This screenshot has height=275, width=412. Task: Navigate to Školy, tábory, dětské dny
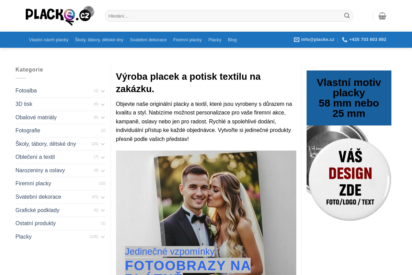pos(99,40)
